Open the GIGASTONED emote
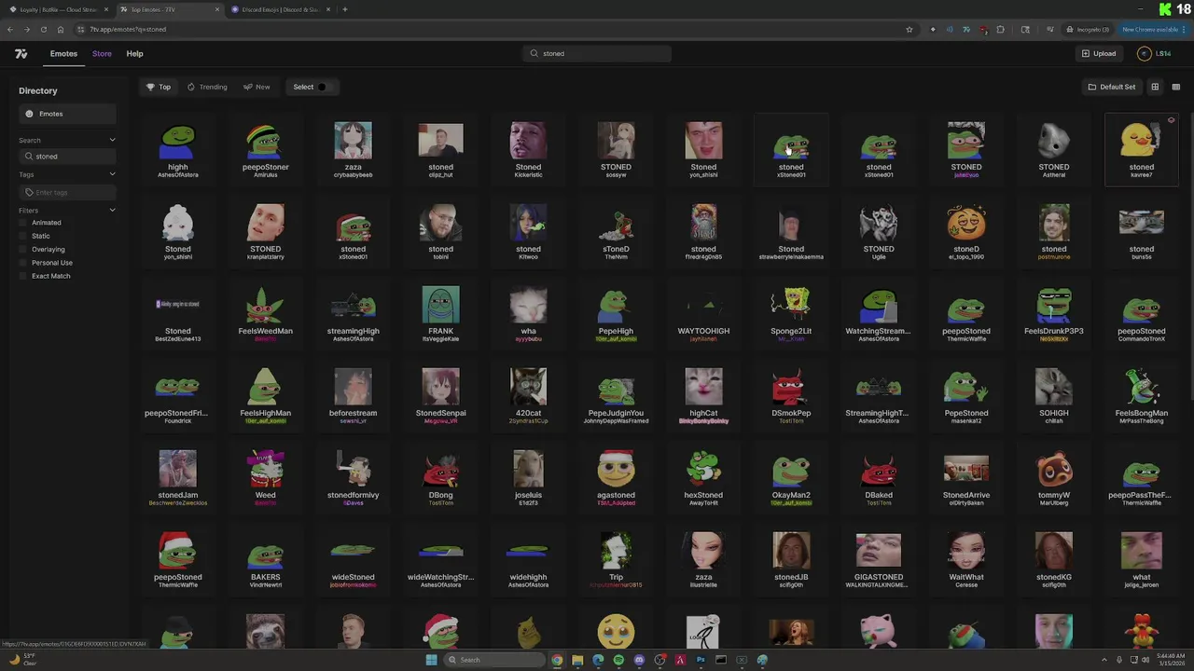The height and width of the screenshot is (671, 1194). (x=879, y=559)
